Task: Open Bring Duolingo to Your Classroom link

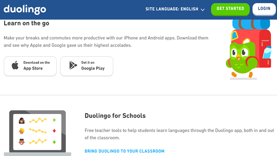Action: pos(124,151)
